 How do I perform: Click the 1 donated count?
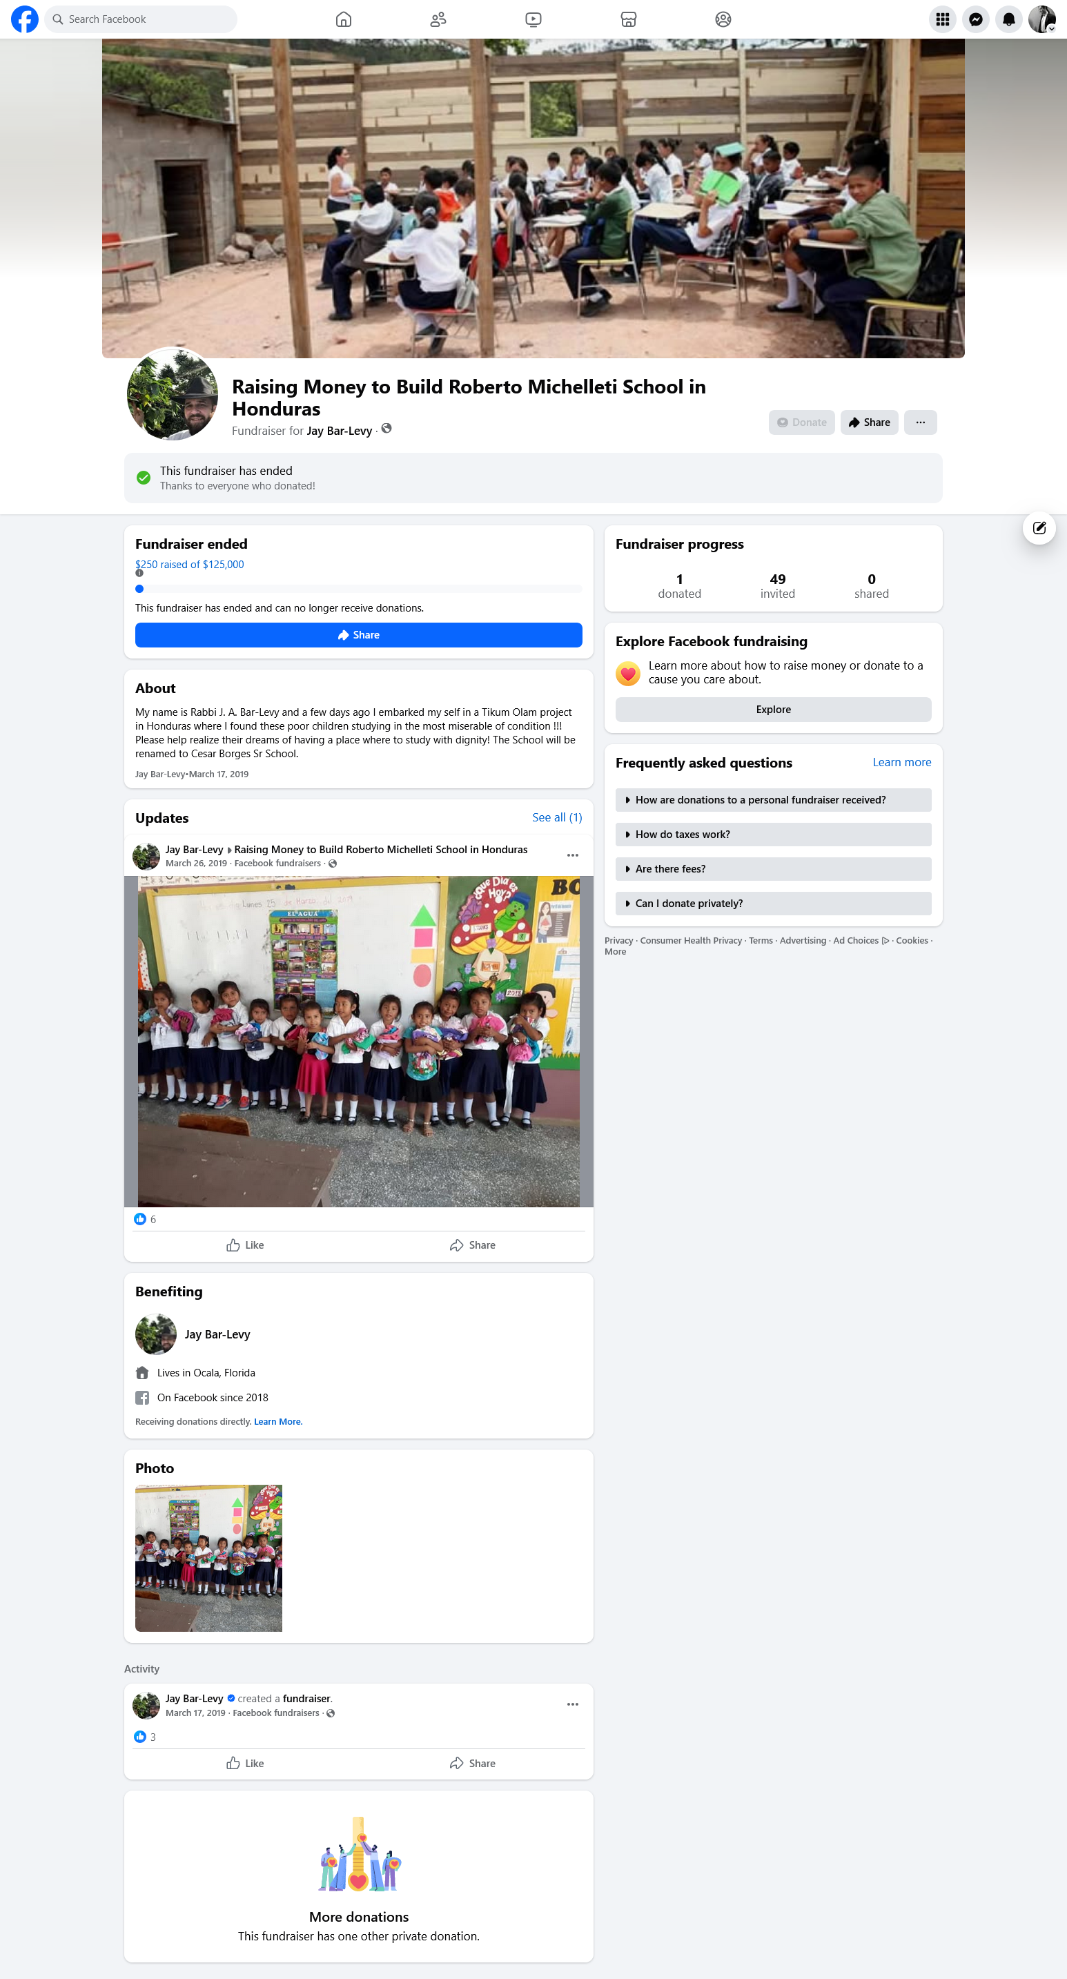pyautogui.click(x=679, y=586)
